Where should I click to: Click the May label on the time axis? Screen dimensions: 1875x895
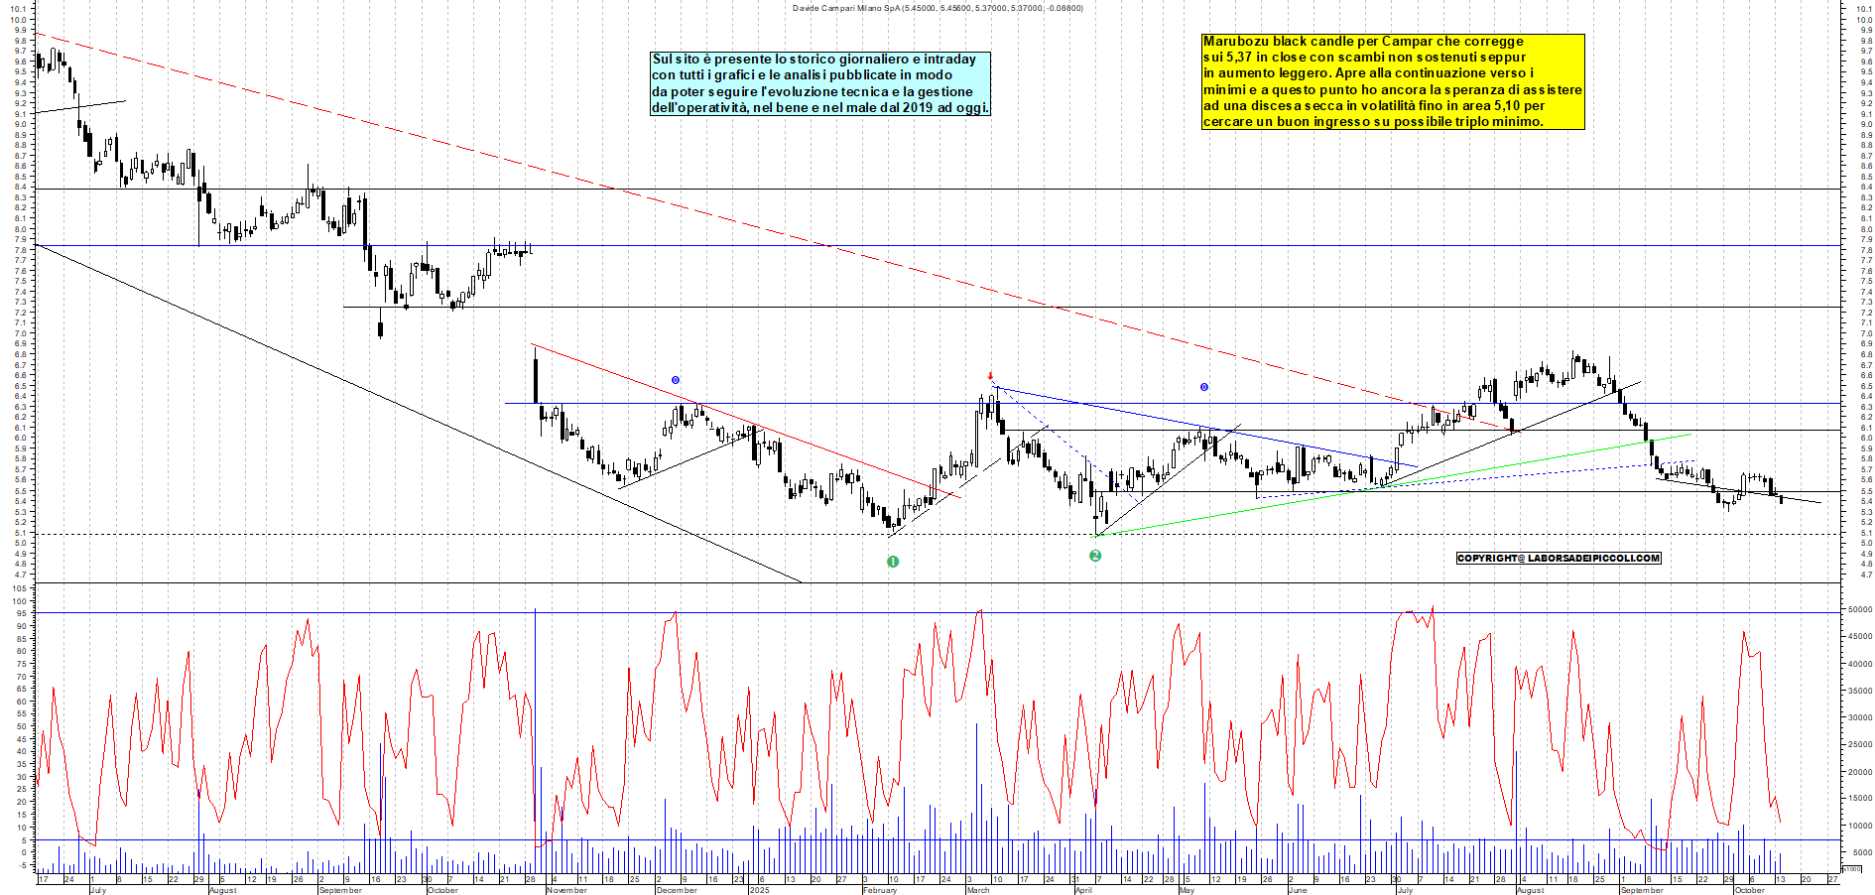[x=1187, y=890]
